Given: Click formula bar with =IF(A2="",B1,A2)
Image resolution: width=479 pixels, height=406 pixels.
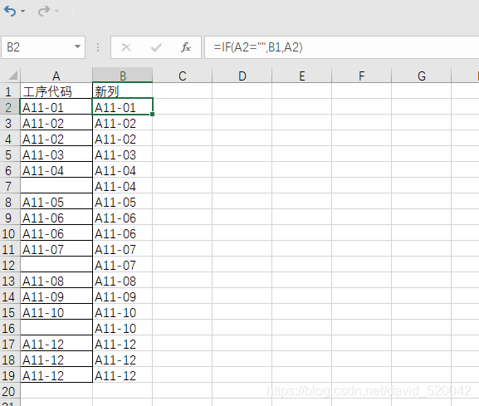Looking at the screenshot, I should point(341,47).
